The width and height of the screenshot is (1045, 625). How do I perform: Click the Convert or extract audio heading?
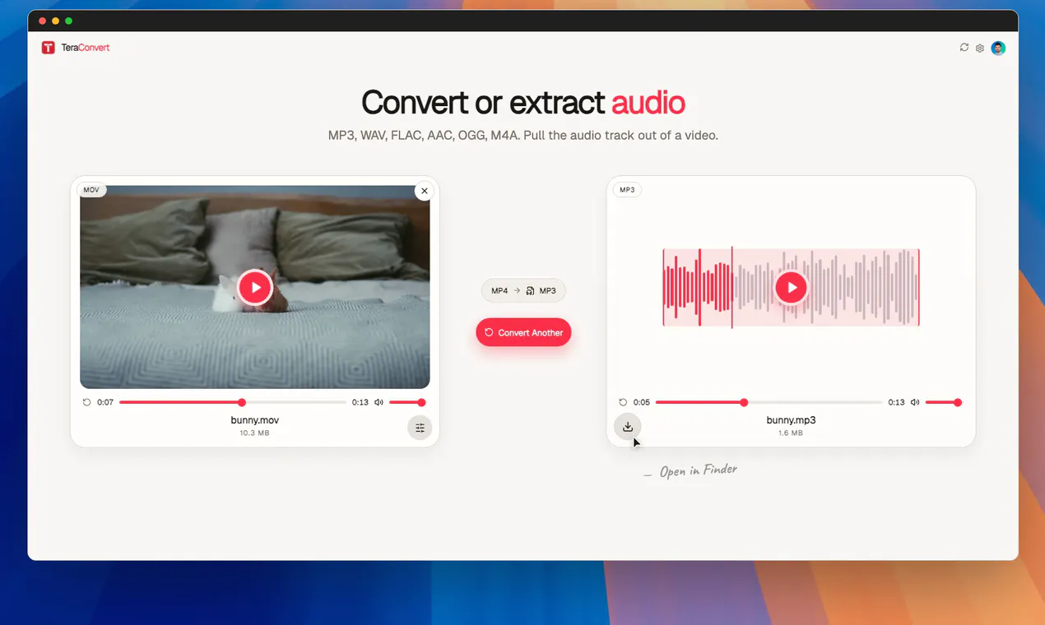pyautogui.click(x=523, y=103)
